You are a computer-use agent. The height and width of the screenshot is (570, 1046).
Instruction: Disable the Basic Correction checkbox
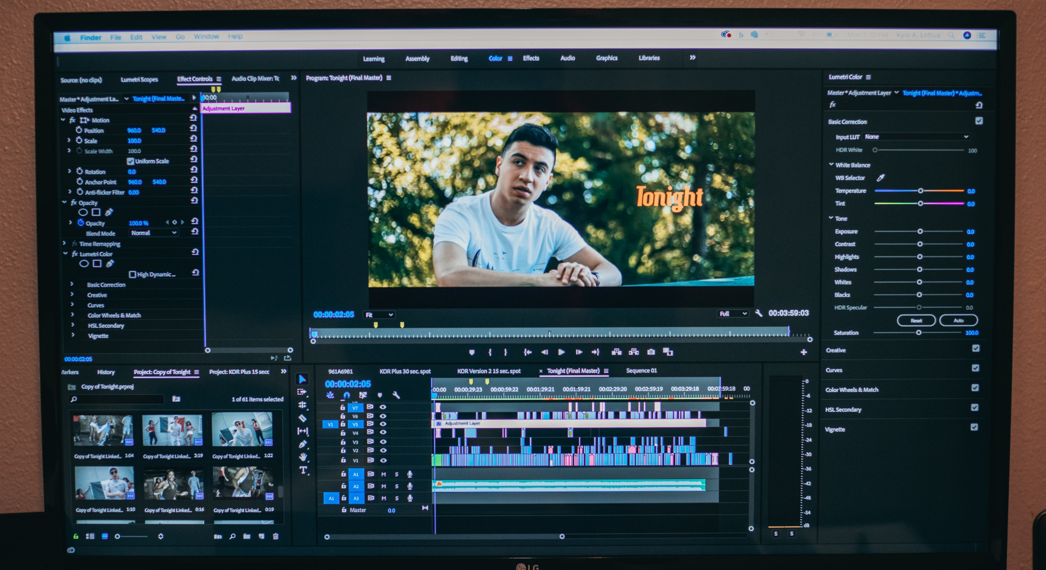(x=979, y=121)
